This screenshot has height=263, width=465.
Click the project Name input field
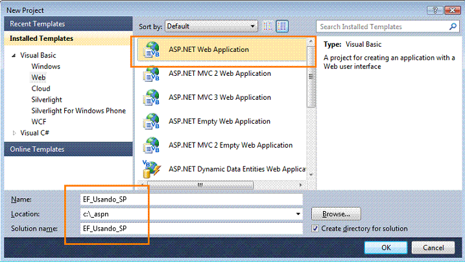(x=191, y=200)
